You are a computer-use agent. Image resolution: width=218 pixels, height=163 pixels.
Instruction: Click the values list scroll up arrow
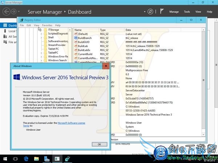[x=203, y=30]
